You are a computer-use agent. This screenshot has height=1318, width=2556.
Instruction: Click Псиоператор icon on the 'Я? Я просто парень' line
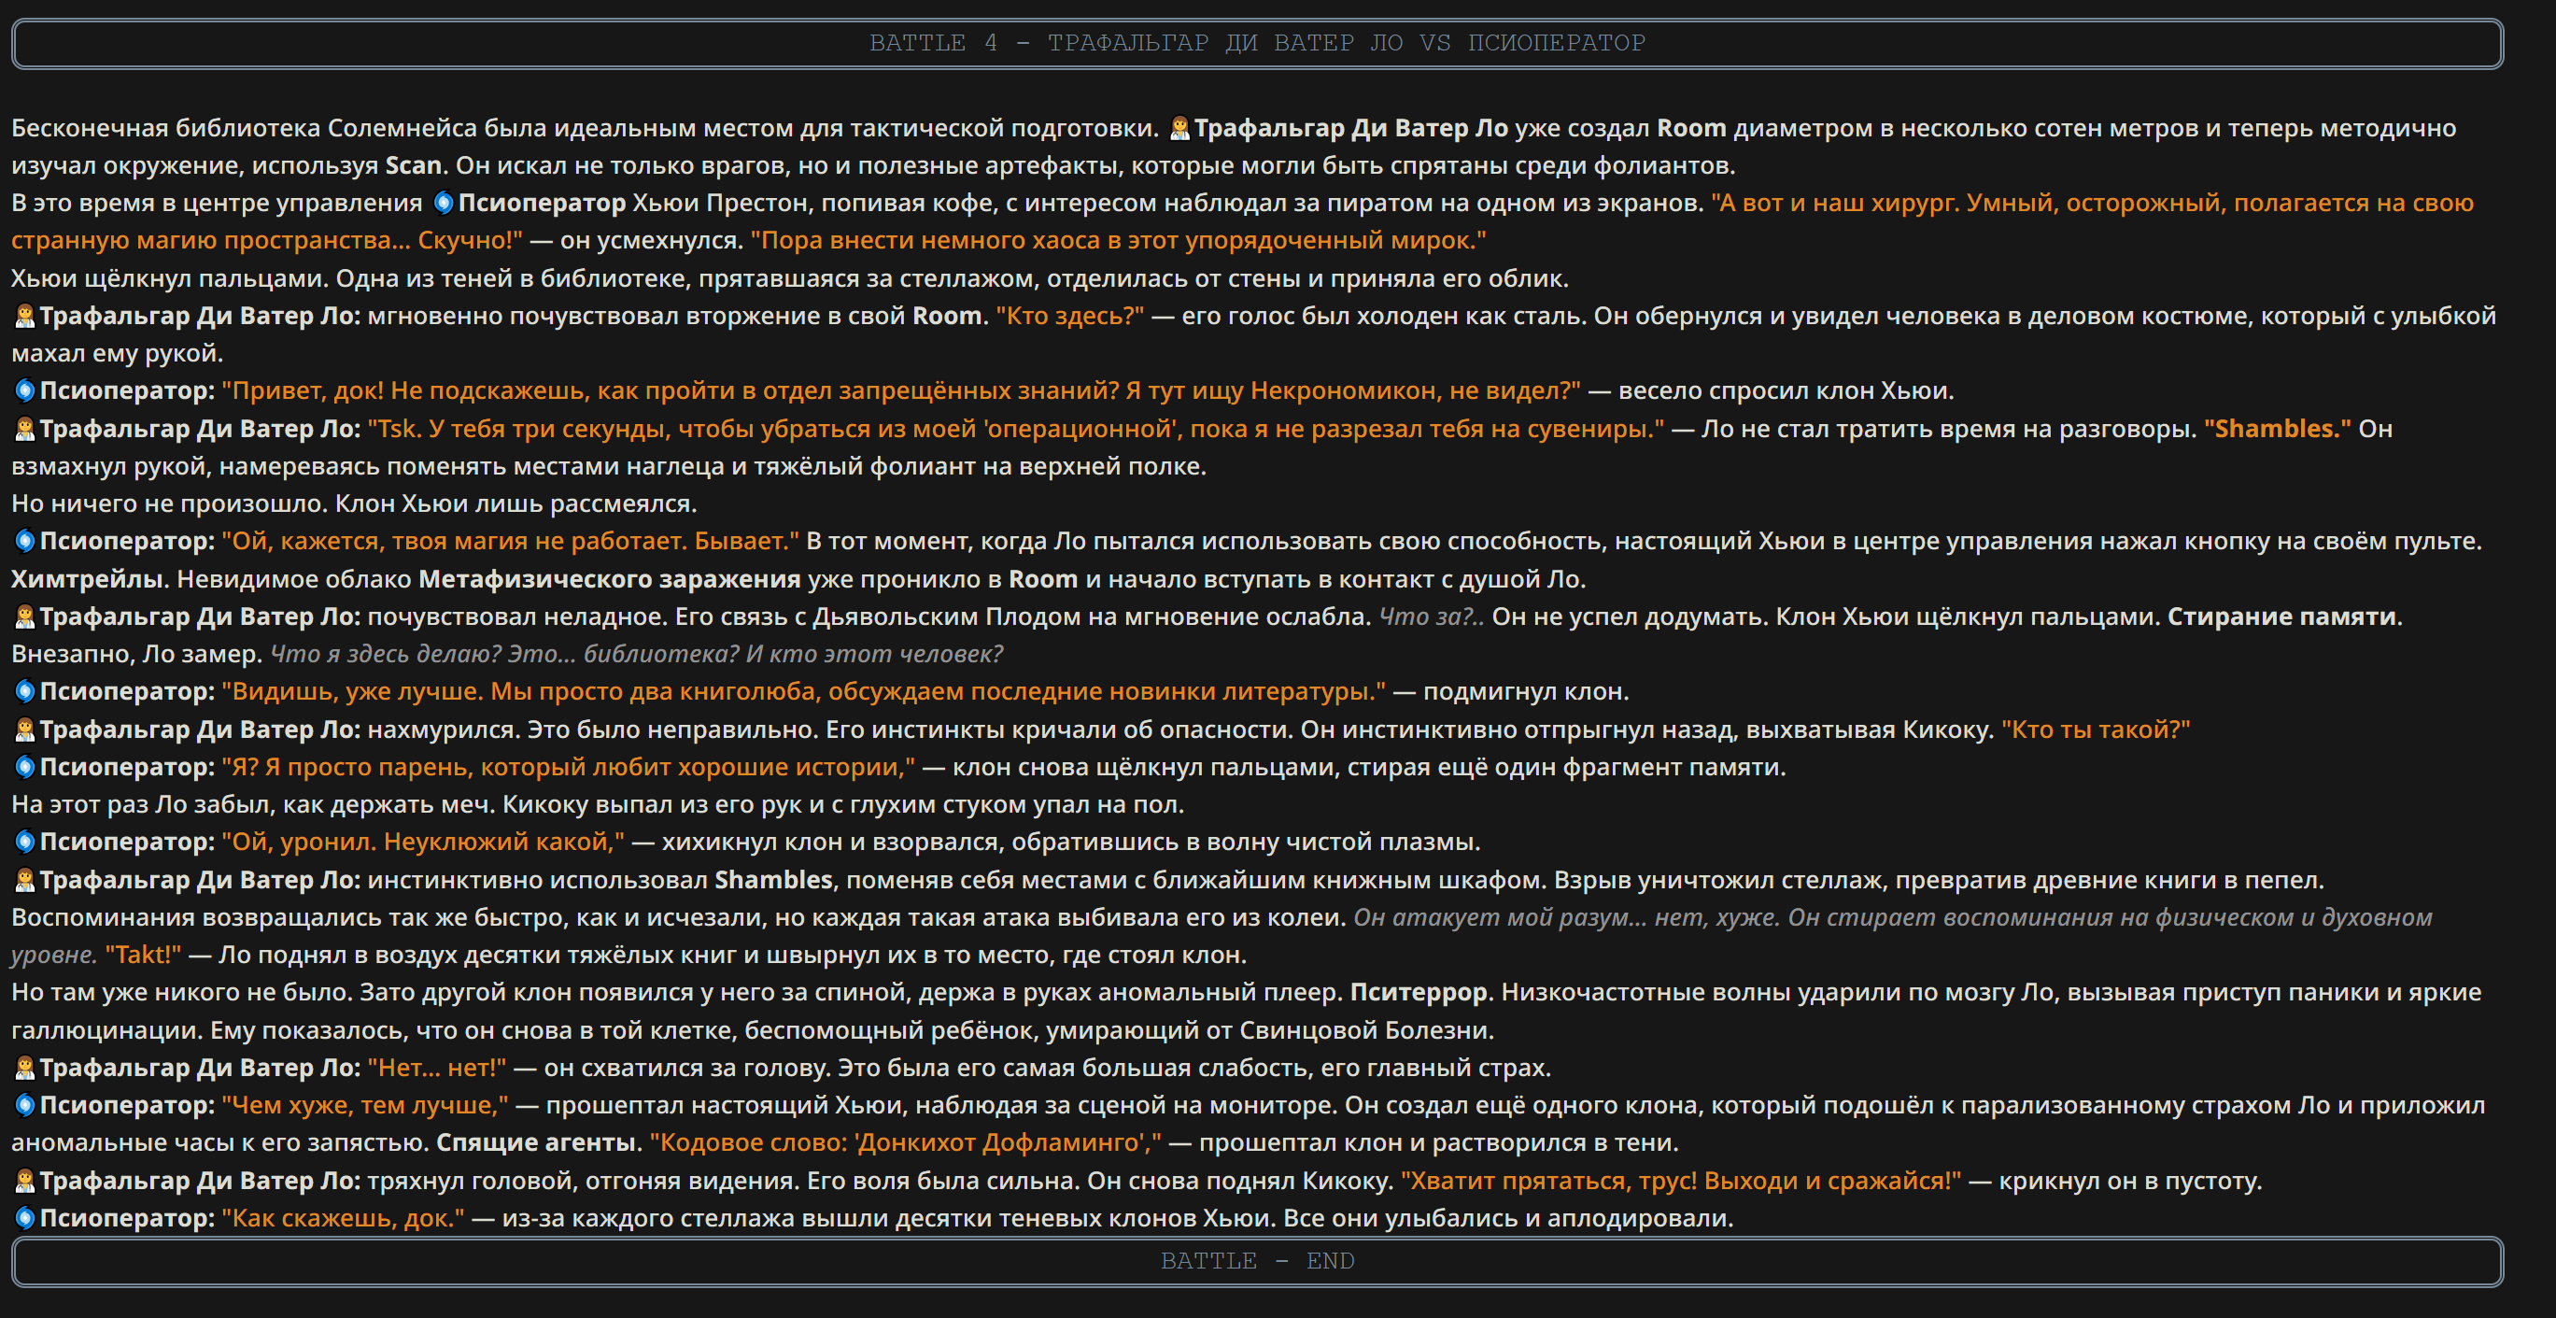pyautogui.click(x=24, y=767)
